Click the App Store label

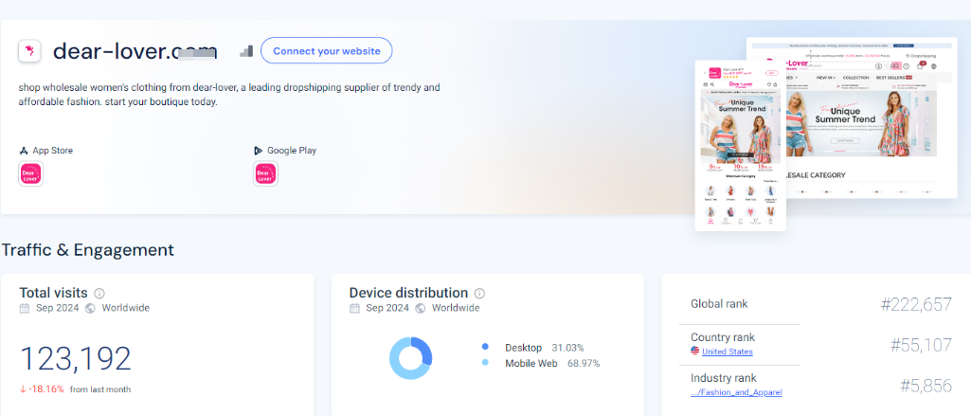pos(52,151)
